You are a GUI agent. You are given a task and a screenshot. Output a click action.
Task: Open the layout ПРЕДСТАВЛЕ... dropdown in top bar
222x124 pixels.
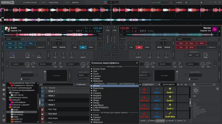pyautogui.click(x=55, y=2)
